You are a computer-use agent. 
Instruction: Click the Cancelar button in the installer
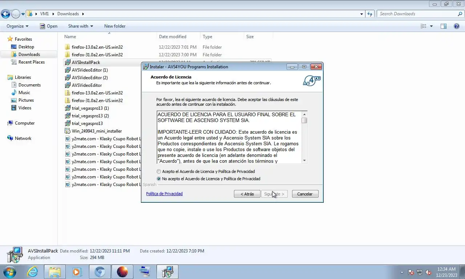305,194
